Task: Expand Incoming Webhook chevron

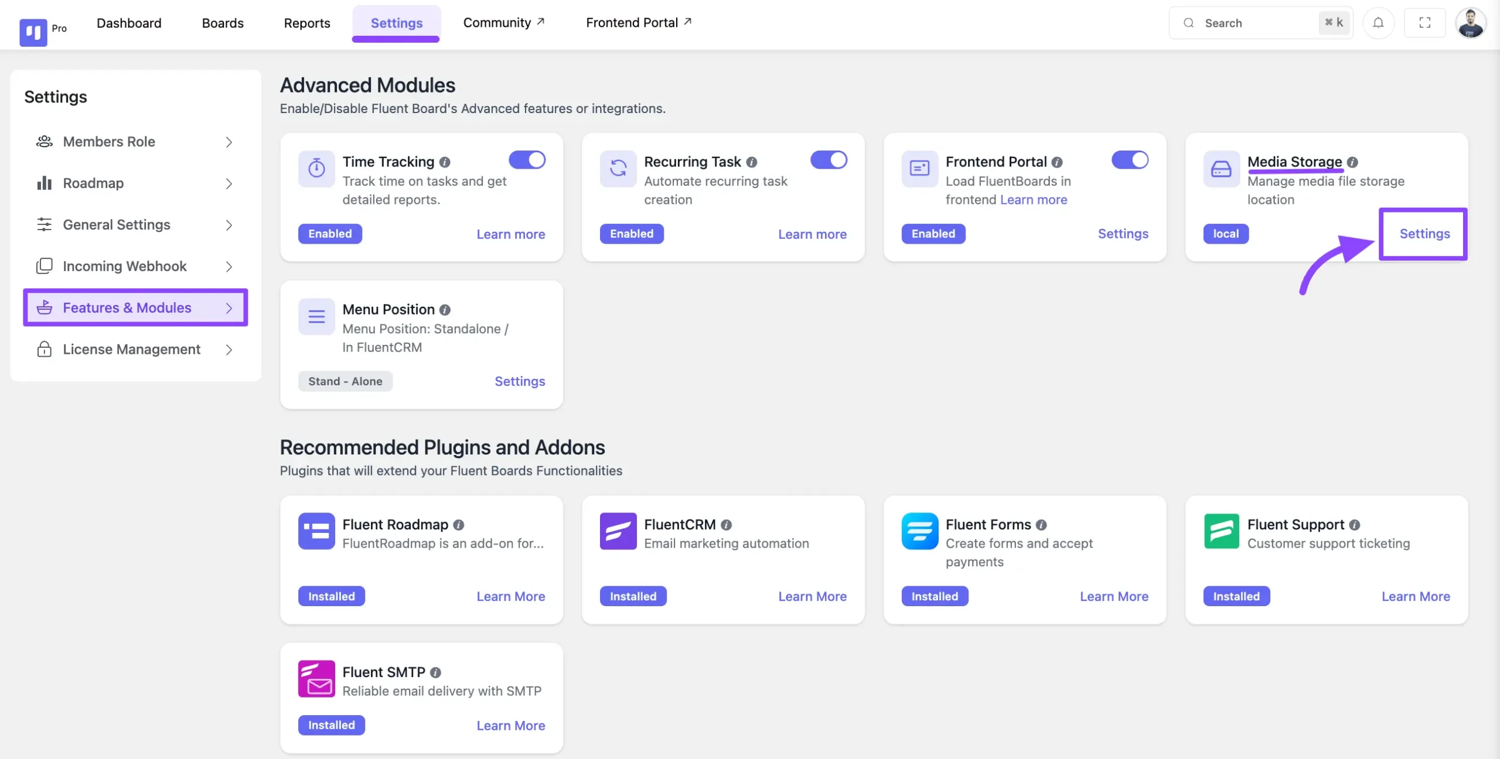Action: (229, 266)
